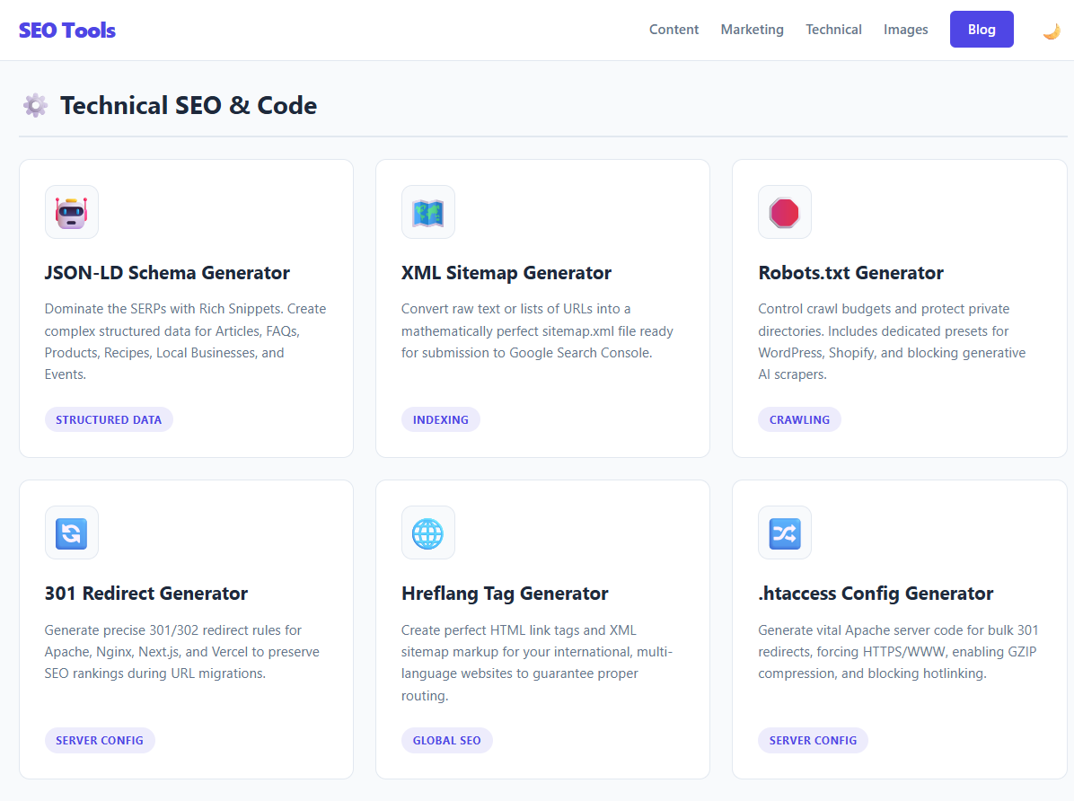Image resolution: width=1074 pixels, height=801 pixels.
Task: Click the 301 Redirect Generator refresh icon
Action: (71, 533)
